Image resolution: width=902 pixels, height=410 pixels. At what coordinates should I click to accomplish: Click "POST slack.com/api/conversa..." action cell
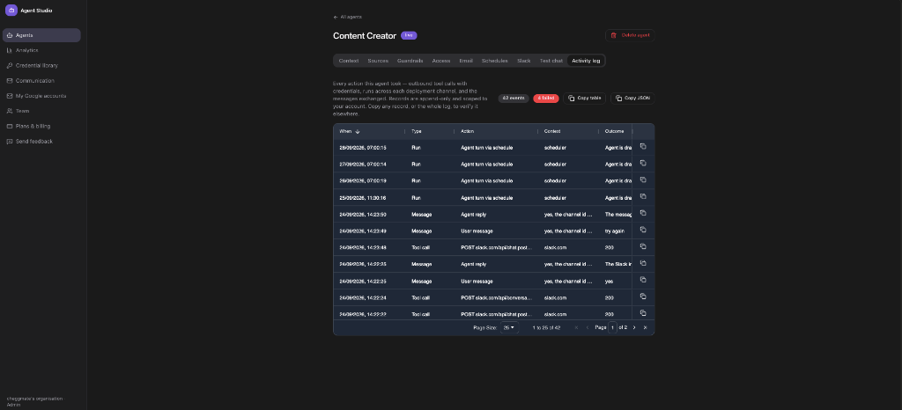pos(497,297)
